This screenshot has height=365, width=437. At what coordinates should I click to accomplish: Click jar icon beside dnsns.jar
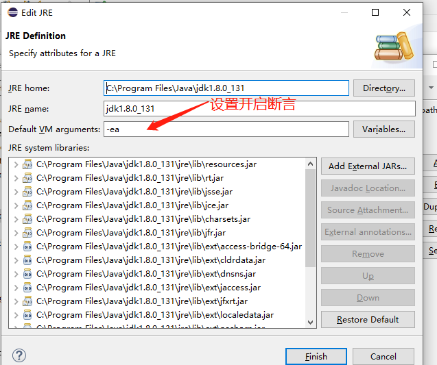[27, 274]
